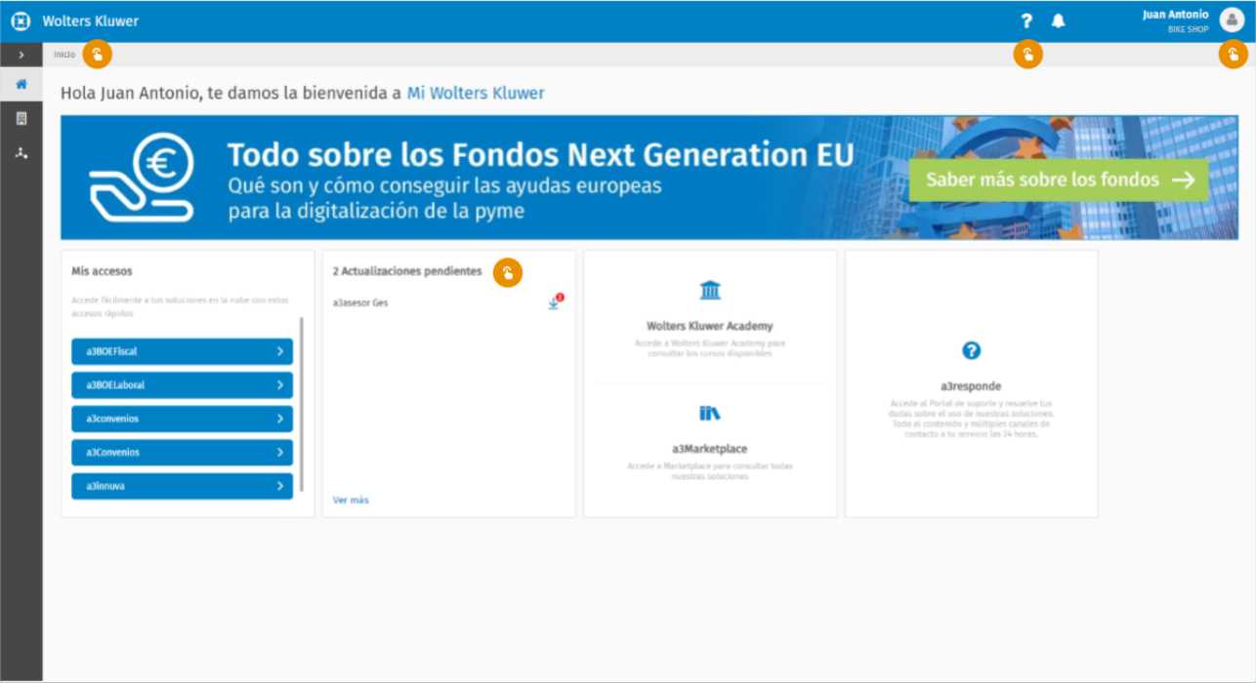
Task: Click the Wolters Kluwer Academy title
Action: tap(710, 326)
